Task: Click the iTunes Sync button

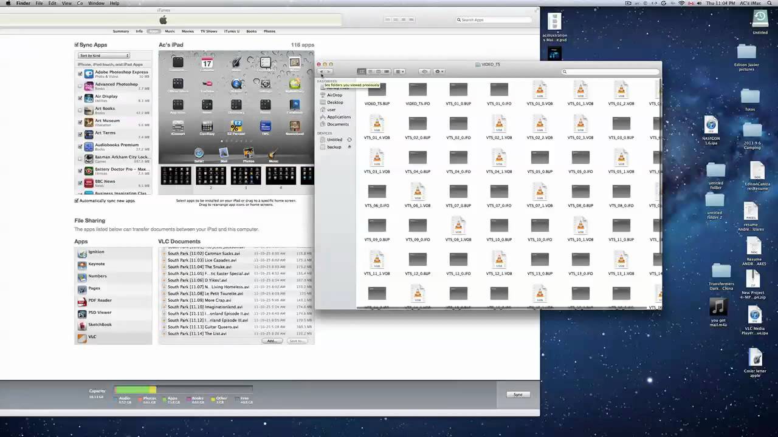Action: coord(518,395)
